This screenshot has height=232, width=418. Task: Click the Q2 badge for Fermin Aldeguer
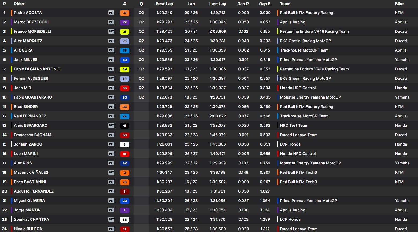(141, 78)
